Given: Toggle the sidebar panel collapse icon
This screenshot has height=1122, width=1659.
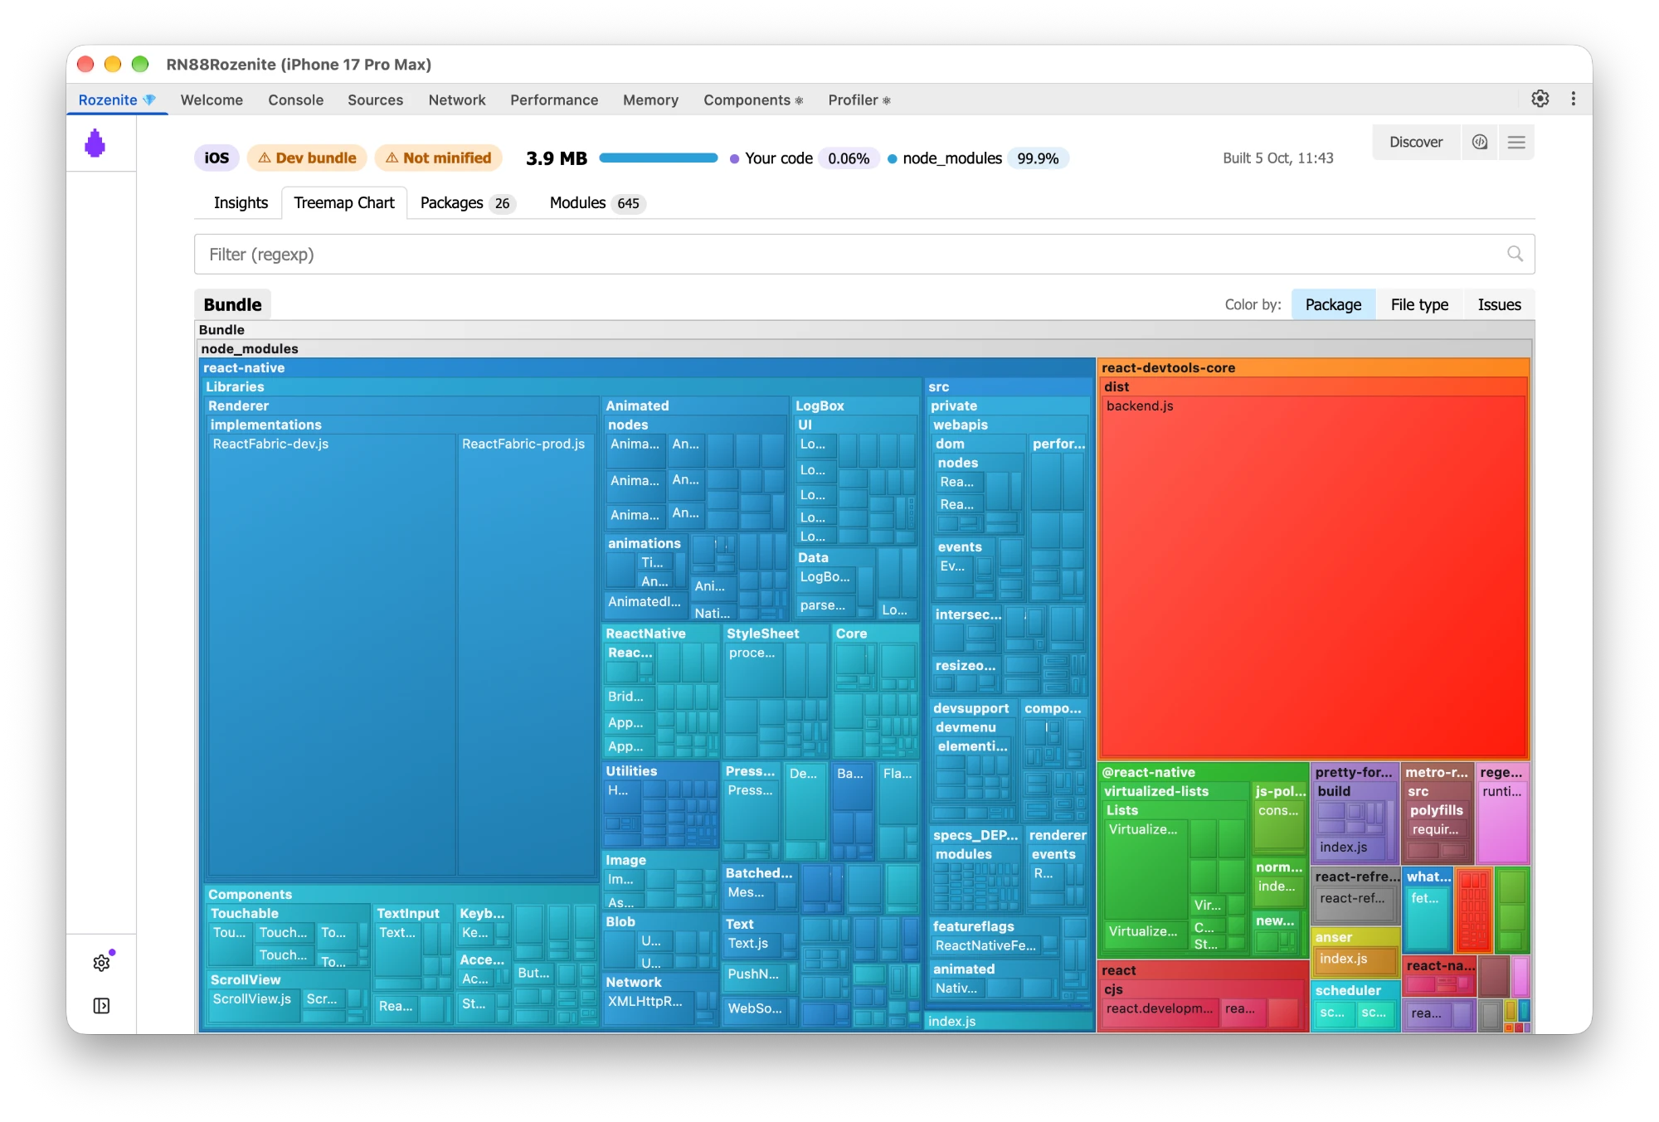Looking at the screenshot, I should (x=101, y=1006).
